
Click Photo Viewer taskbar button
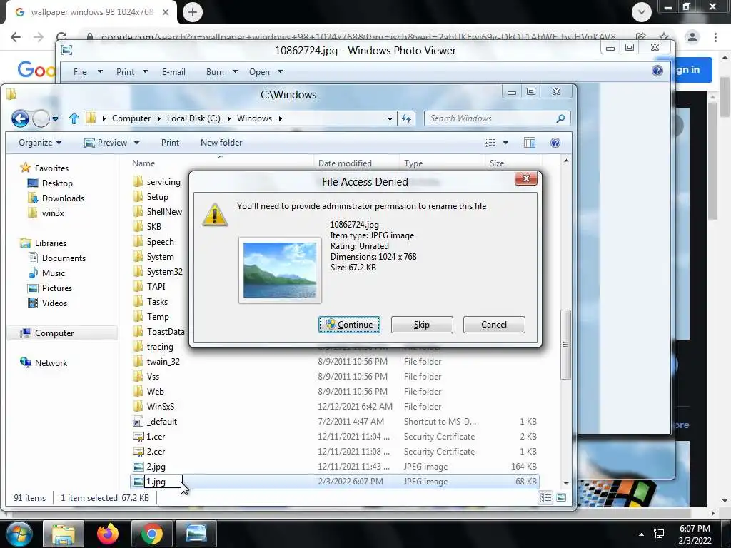196,534
